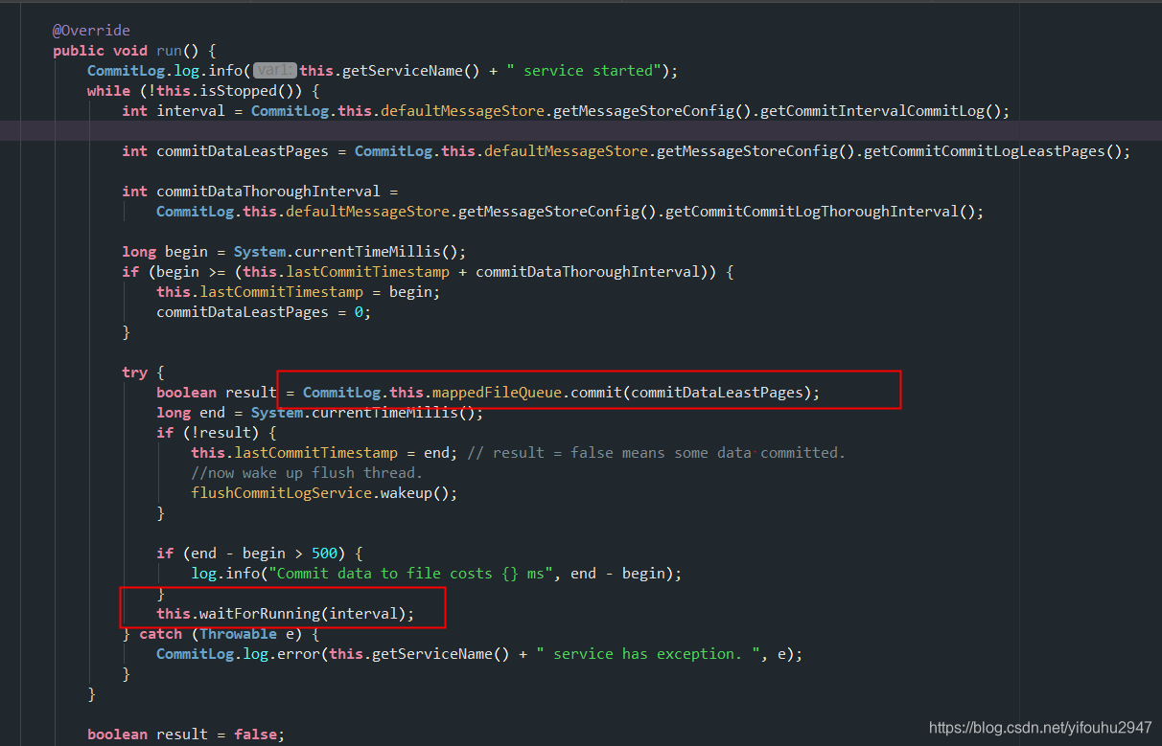
Task: Click the commit(commitDataLeastPages) call
Action: coord(691,393)
